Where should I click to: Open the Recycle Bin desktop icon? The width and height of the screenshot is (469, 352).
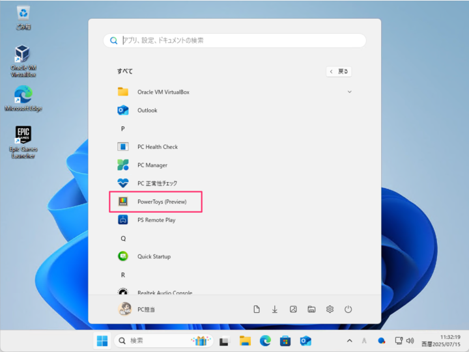click(x=23, y=18)
